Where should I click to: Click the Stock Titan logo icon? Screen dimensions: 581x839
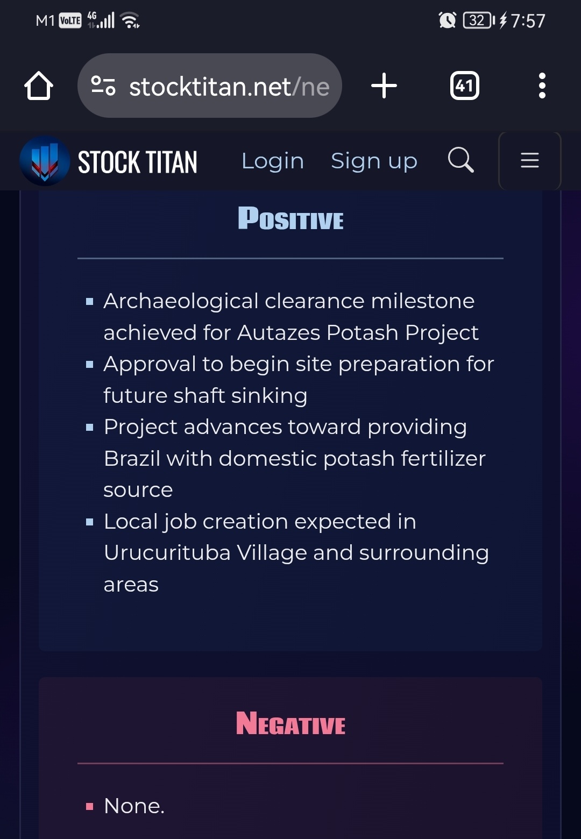tap(45, 161)
